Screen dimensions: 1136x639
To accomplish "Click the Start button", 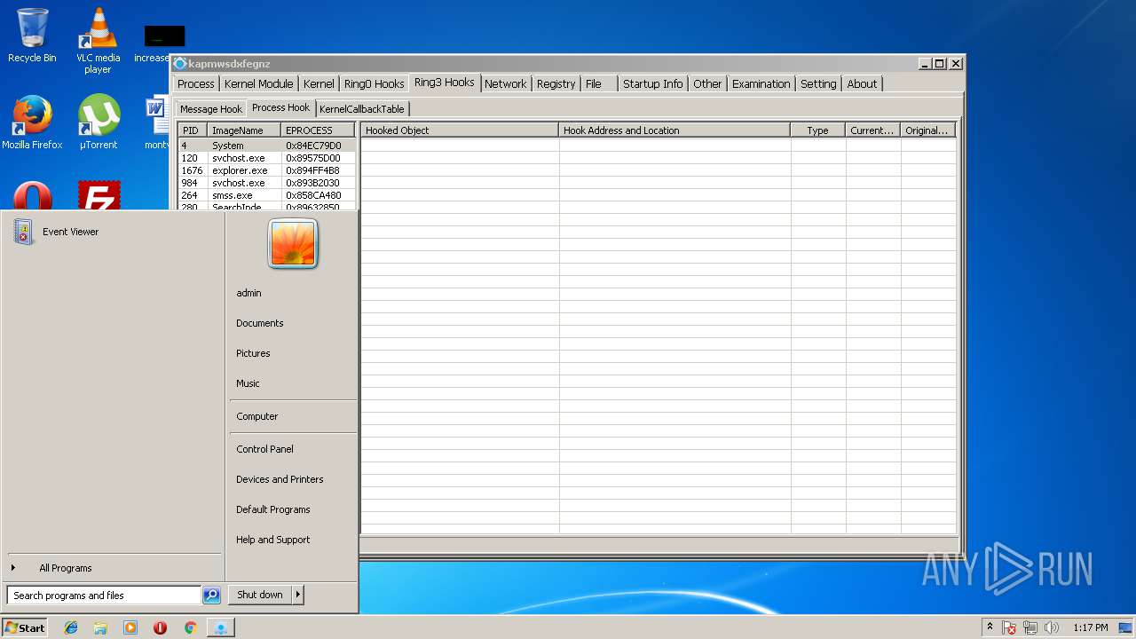I will point(25,627).
